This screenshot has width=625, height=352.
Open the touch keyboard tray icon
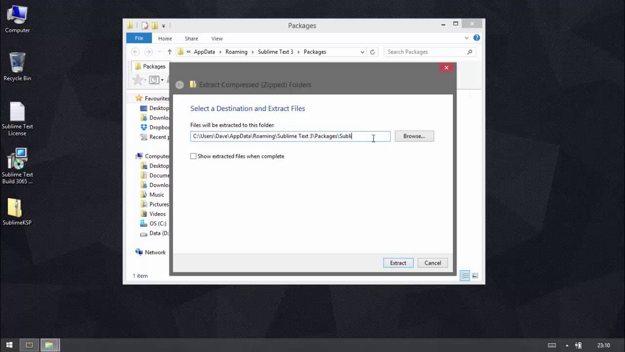552,345
